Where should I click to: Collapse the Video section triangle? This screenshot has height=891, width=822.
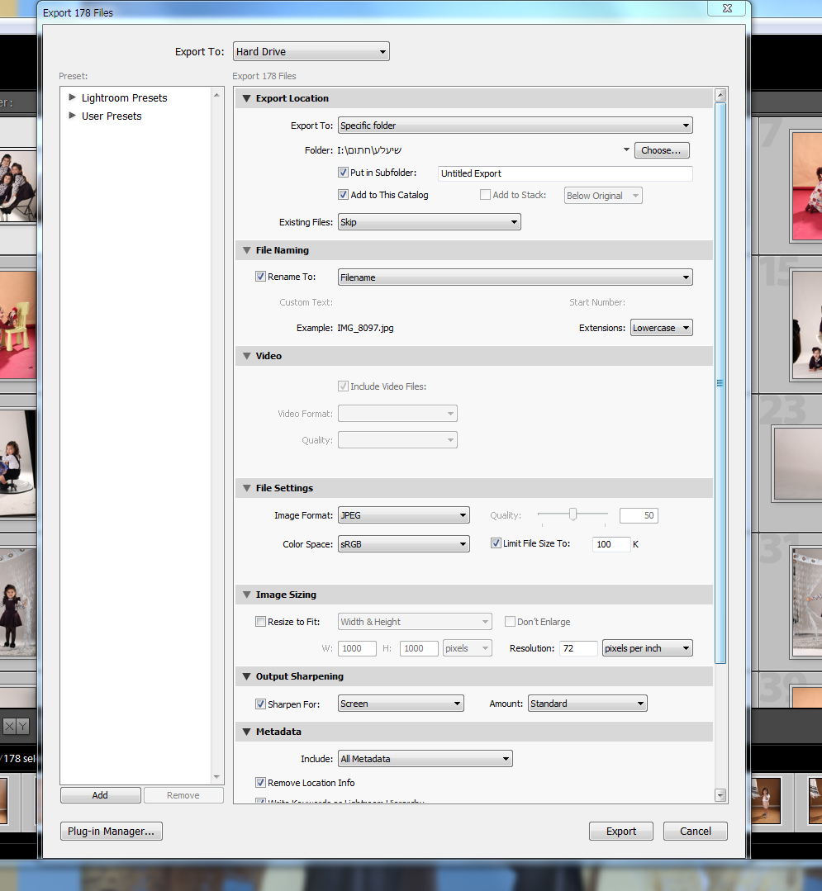pyautogui.click(x=247, y=356)
